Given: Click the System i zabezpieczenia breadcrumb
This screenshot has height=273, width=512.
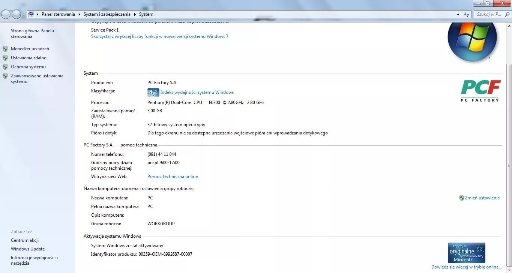Looking at the screenshot, I should click(107, 14).
